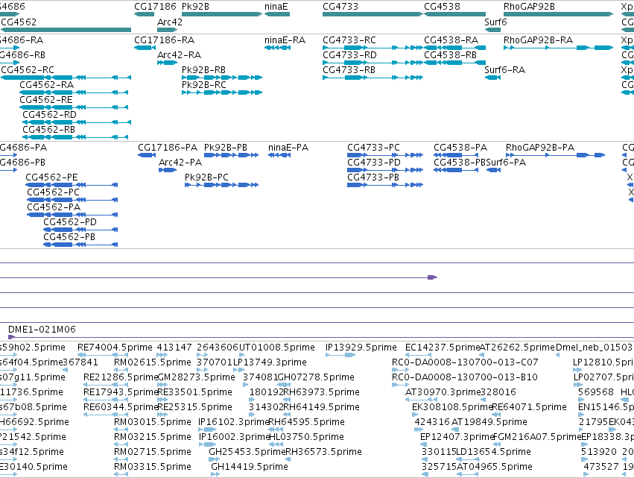Select protein CG4562-PD

70,223
